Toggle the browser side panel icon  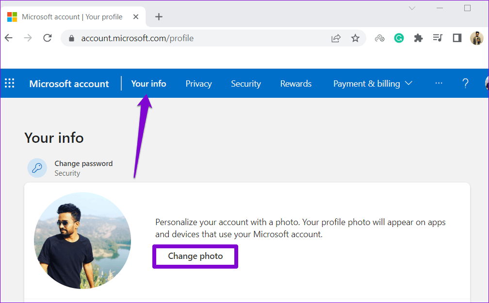(457, 38)
